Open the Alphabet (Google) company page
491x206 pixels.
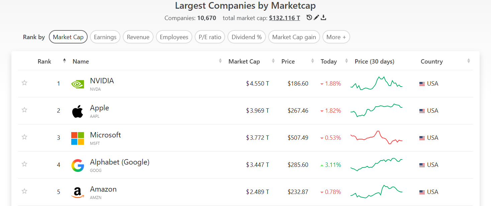point(119,162)
